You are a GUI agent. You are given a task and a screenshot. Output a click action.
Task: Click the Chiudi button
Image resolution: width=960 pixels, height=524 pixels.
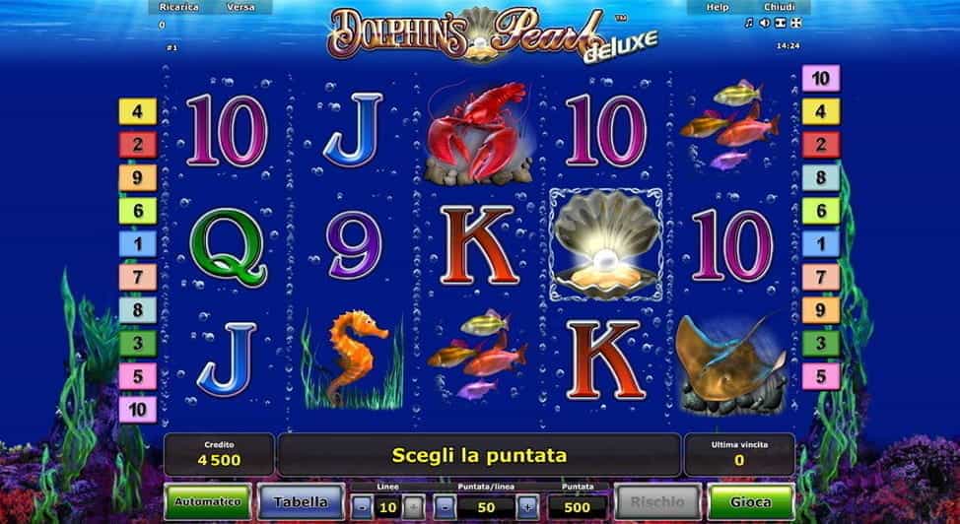[x=780, y=7]
